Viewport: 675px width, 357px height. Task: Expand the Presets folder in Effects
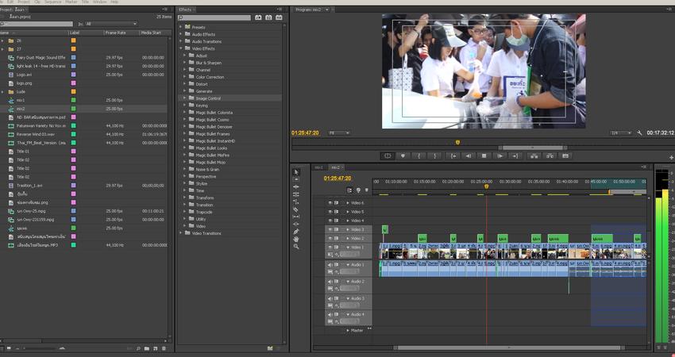[x=182, y=27]
